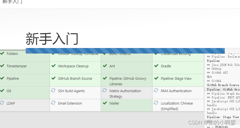Click the '** Pipeline: REST API' log line
The image size is (240, 128).
coord(223,97)
